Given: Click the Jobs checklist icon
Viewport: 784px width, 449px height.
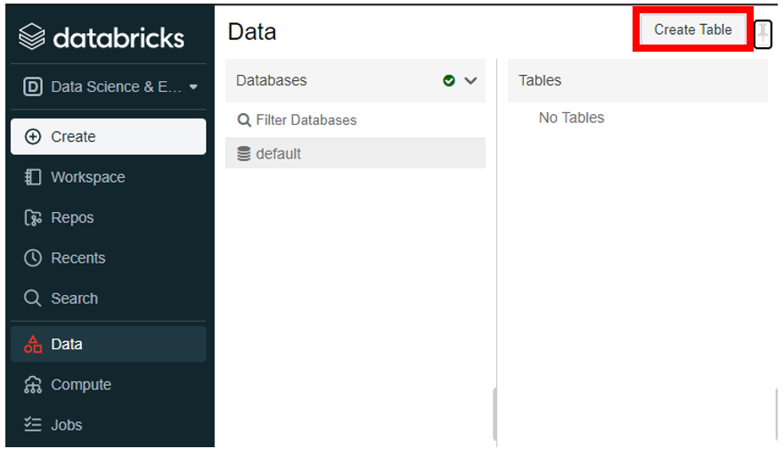Looking at the screenshot, I should point(33,424).
